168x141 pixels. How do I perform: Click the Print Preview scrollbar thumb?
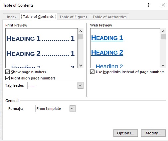[81, 37]
